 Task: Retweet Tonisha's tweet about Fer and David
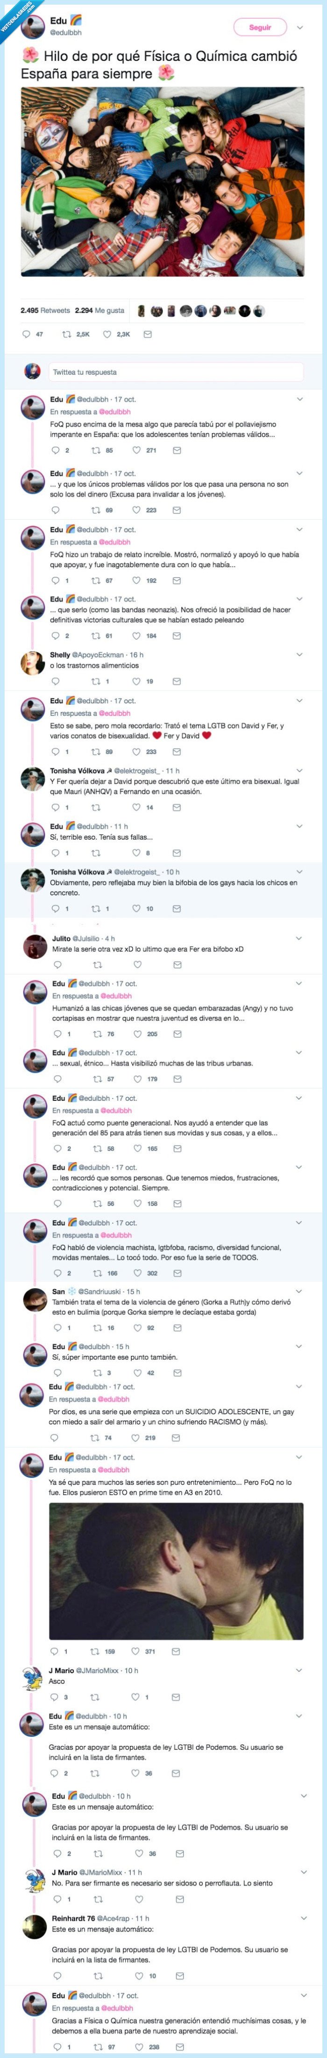tap(97, 808)
